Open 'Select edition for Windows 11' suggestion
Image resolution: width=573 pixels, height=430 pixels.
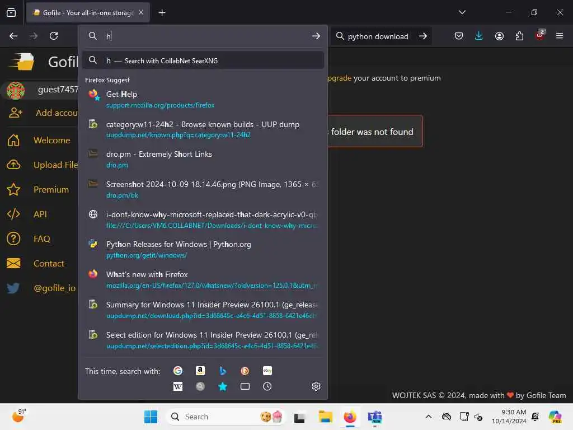point(203,340)
